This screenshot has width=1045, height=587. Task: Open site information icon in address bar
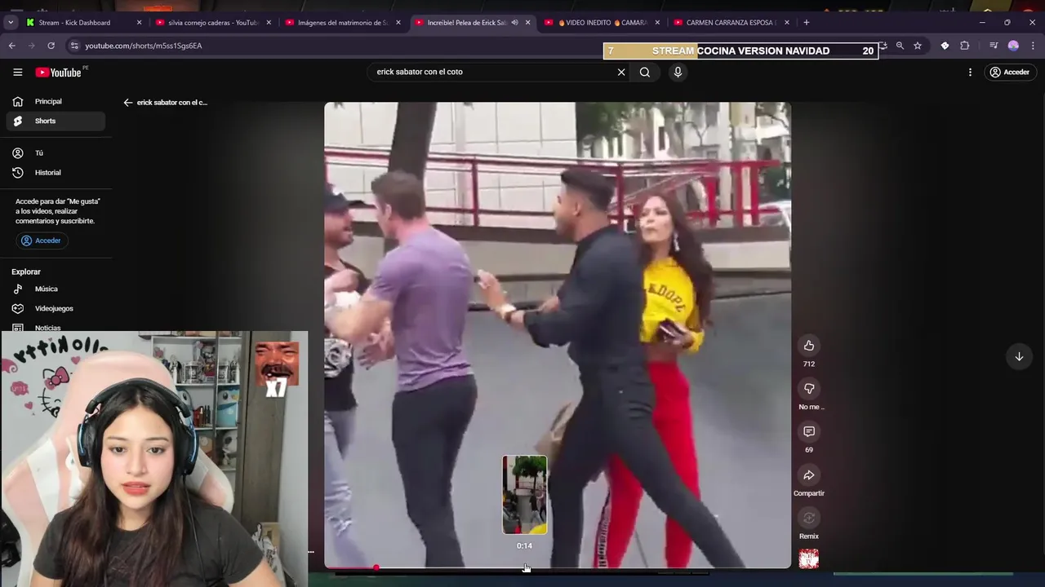click(x=74, y=46)
